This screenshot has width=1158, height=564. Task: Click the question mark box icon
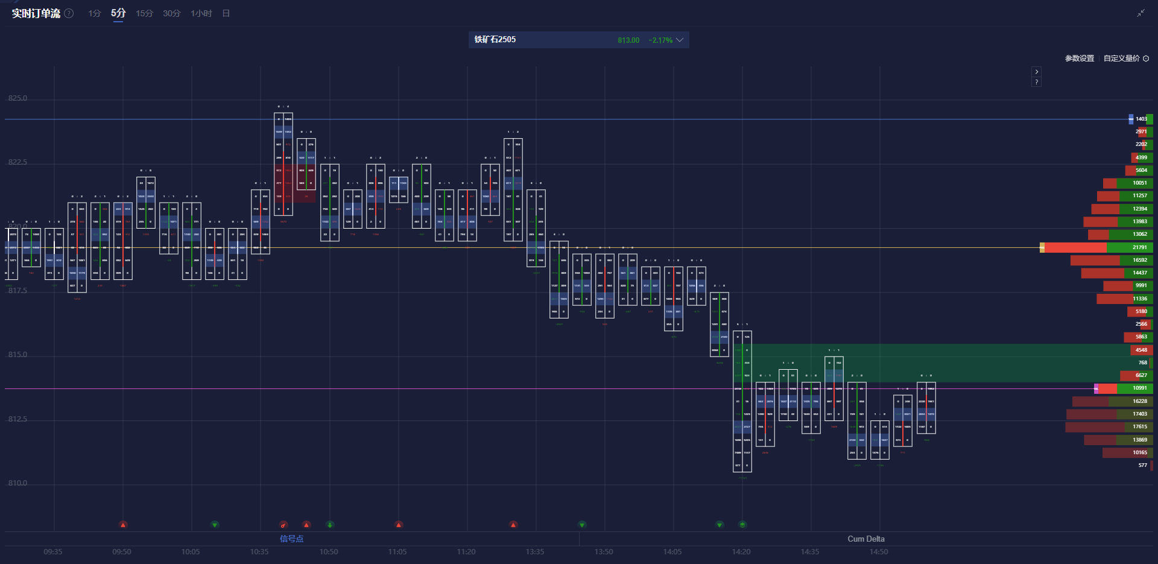coord(1036,82)
